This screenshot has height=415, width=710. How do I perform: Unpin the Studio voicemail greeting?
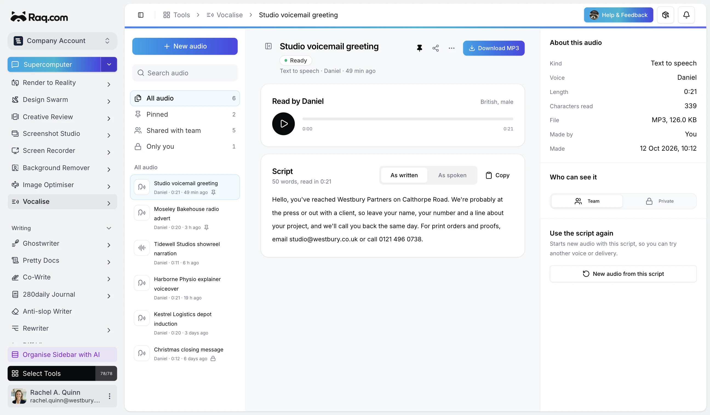click(x=419, y=48)
